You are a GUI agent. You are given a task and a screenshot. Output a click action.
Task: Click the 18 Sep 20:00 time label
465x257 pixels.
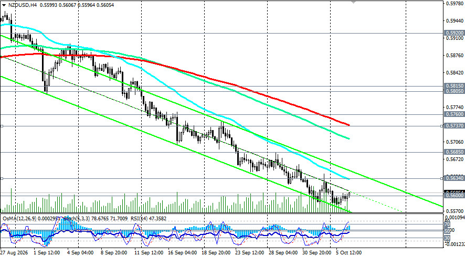coord(216,253)
